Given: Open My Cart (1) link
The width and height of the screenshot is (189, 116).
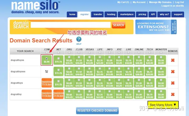Looking at the screenshot, I should [123, 2].
